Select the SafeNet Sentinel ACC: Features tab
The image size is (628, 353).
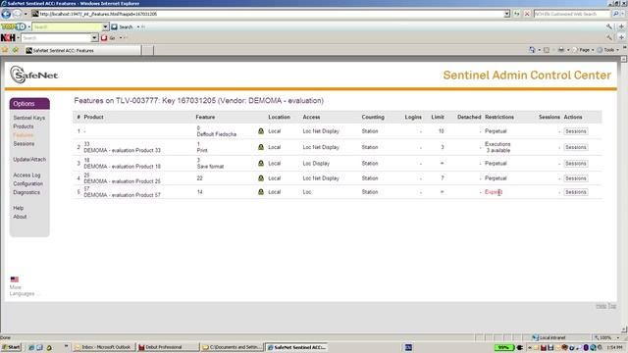82,50
